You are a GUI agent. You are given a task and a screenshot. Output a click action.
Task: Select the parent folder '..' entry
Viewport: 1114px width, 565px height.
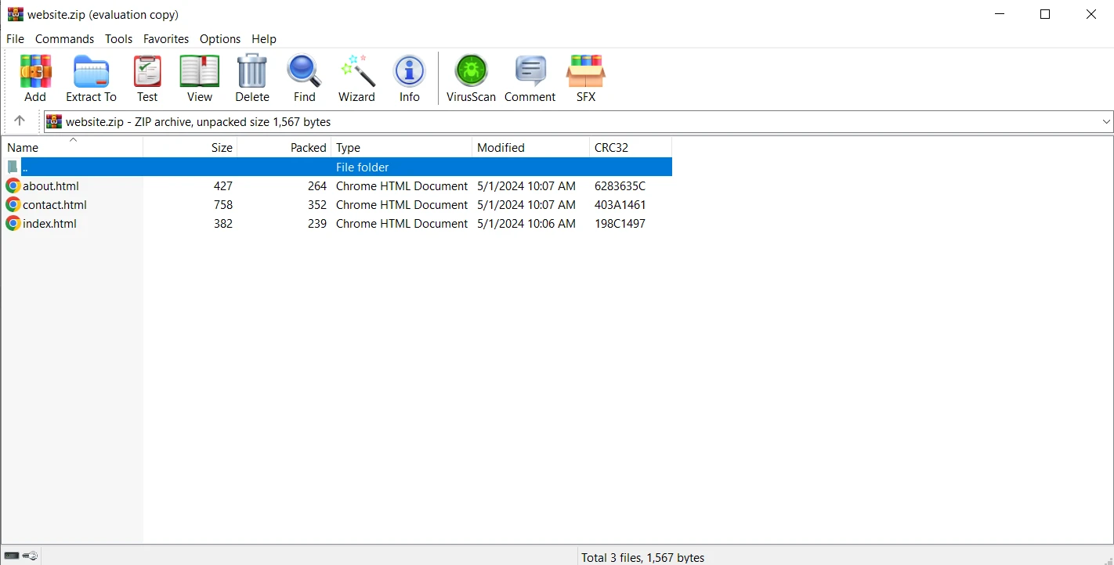pyautogui.click(x=25, y=167)
